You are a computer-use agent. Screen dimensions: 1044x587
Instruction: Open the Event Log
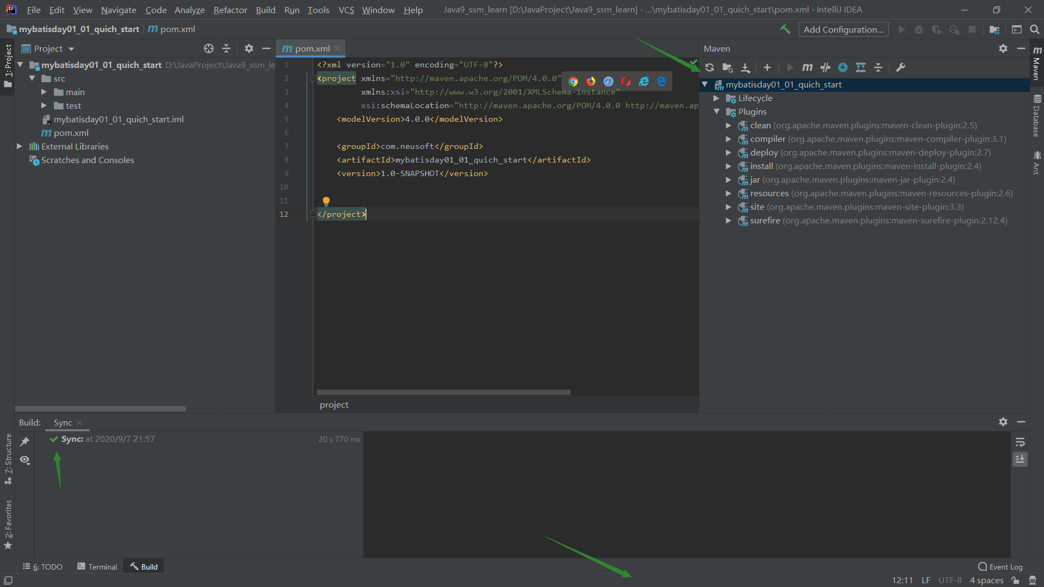[1000, 566]
